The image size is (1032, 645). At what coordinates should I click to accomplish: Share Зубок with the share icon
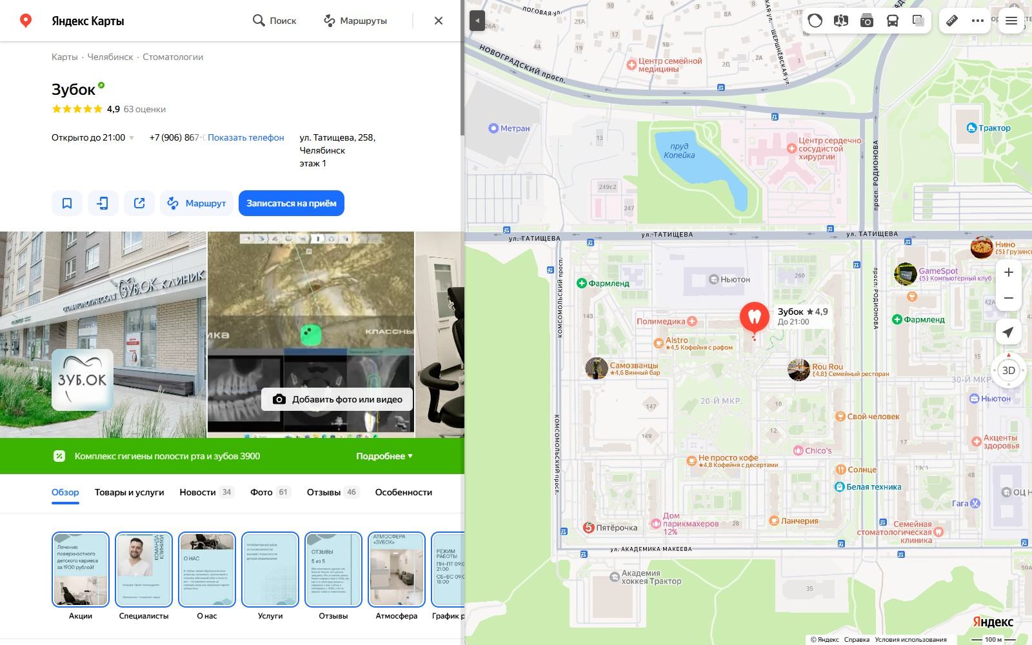(139, 203)
